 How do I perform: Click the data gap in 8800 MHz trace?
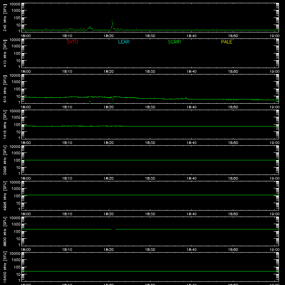coord(113,229)
